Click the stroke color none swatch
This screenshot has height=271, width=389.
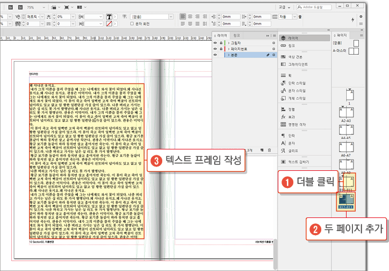point(109,24)
